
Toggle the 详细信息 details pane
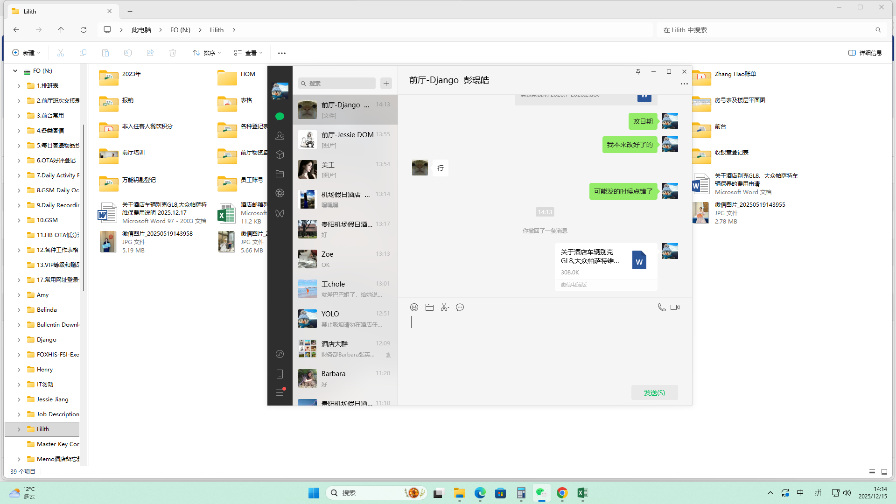865,53
